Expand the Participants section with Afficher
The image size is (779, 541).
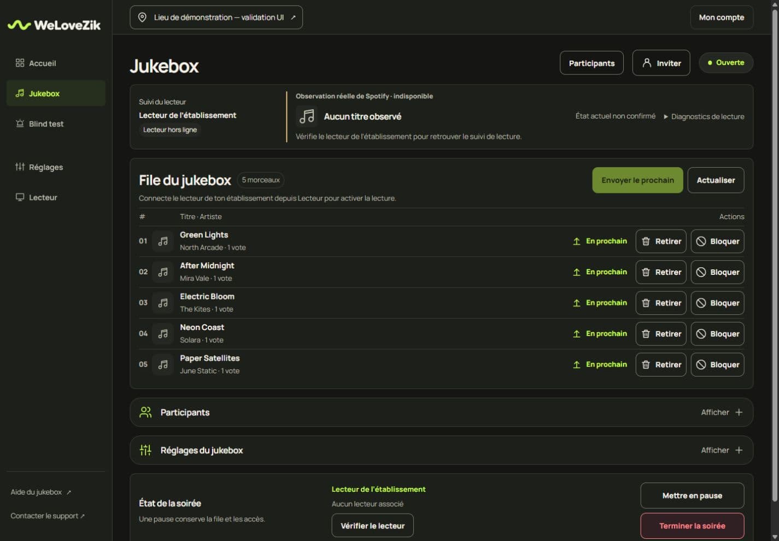[722, 412]
